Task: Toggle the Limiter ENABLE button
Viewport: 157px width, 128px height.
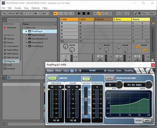Action: tap(52, 78)
